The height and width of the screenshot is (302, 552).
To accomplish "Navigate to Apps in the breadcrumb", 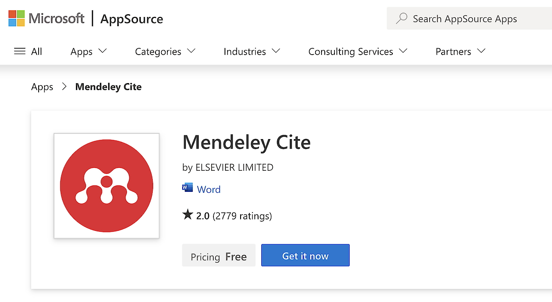I will click(42, 87).
